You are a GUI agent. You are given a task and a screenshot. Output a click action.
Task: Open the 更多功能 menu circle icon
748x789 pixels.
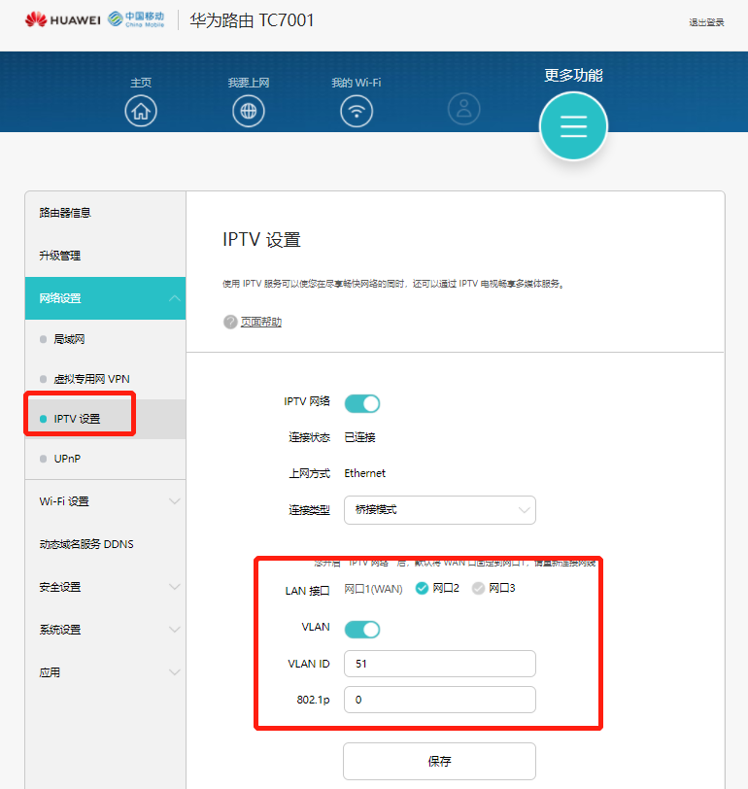[x=573, y=125]
